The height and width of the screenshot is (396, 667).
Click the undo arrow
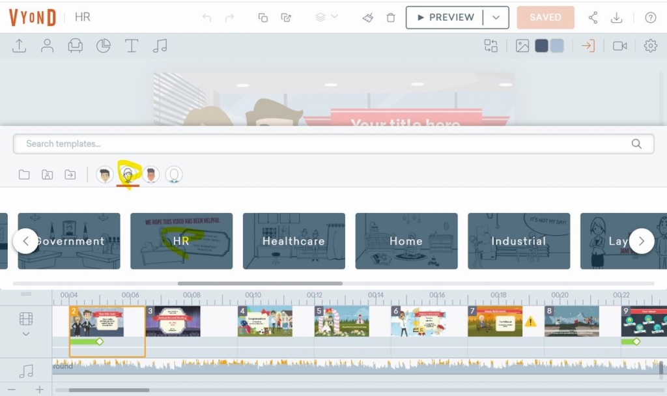tap(206, 18)
